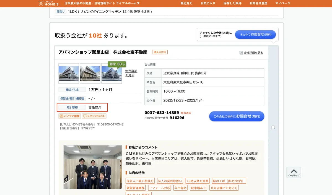The width and height of the screenshot is (332, 195).
Task: Open 最近見た in the top navigation
Action: [186, 3]
